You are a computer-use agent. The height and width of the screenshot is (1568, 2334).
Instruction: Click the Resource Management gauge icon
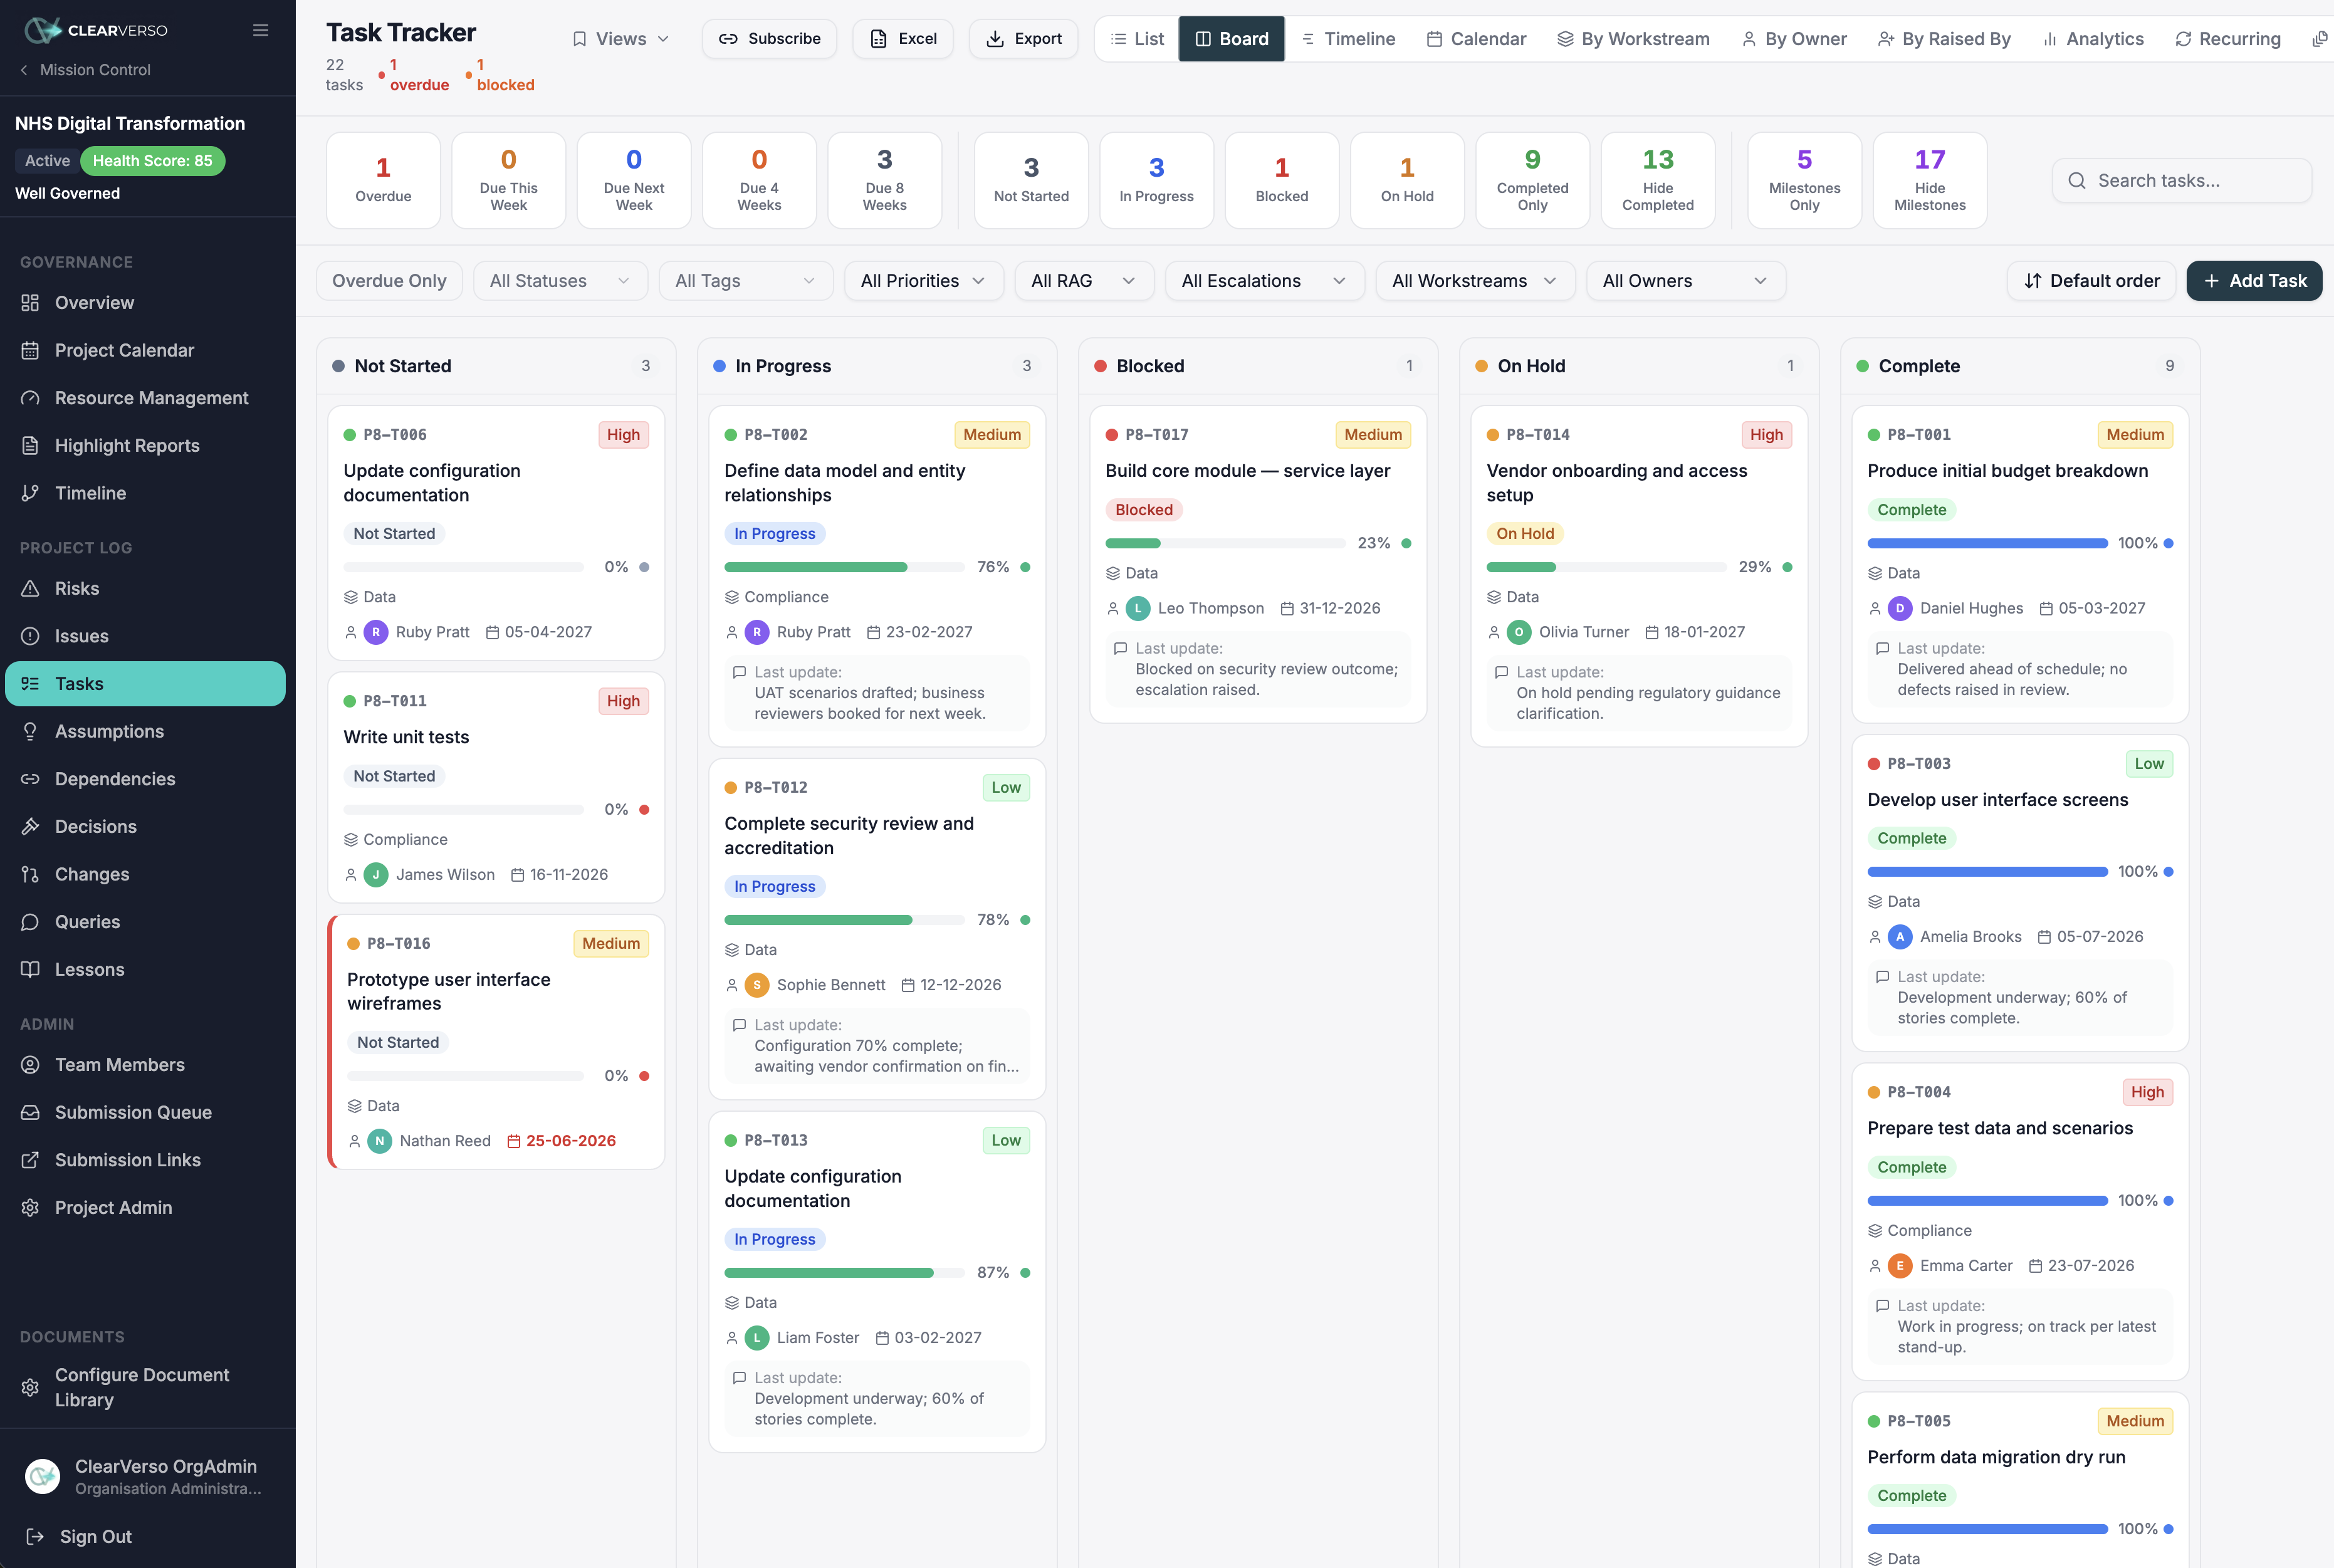pos(30,398)
